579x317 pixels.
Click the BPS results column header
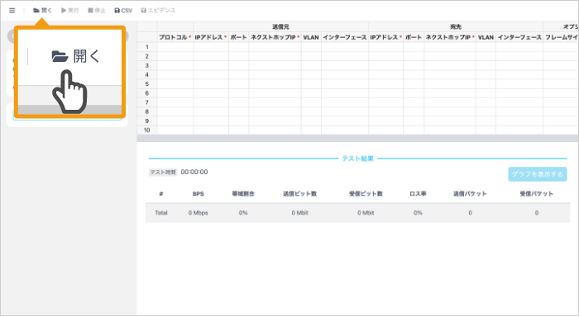[198, 194]
